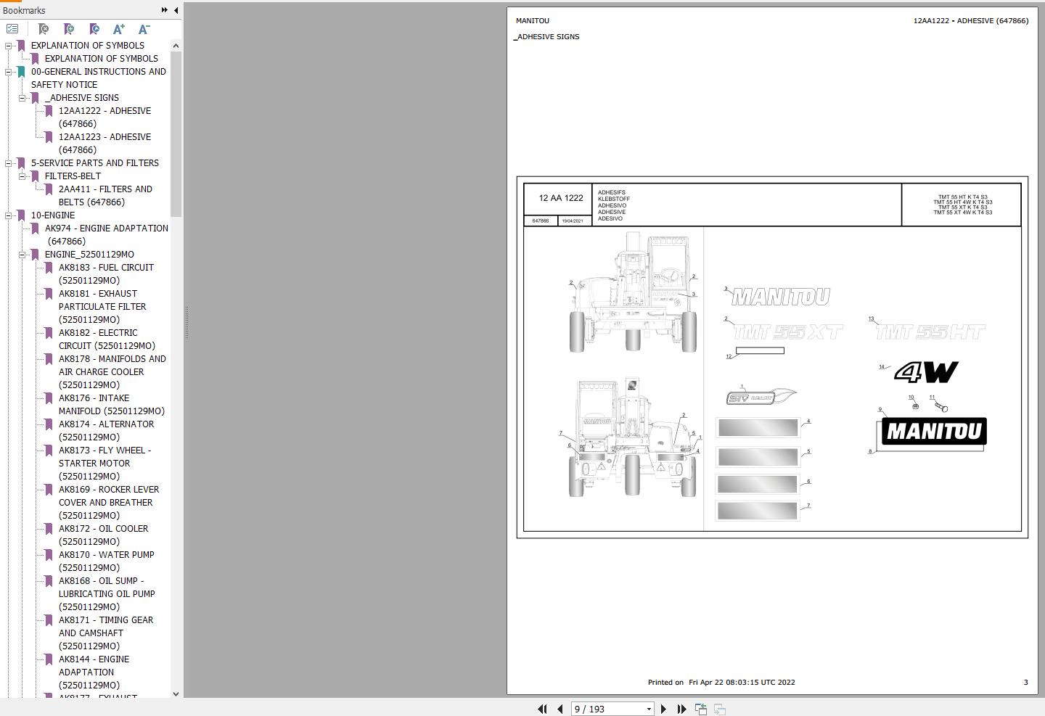Open the 12AA1223 - ADHESIVE bookmark
Viewport: 1045px width, 716px height.
pos(104,144)
